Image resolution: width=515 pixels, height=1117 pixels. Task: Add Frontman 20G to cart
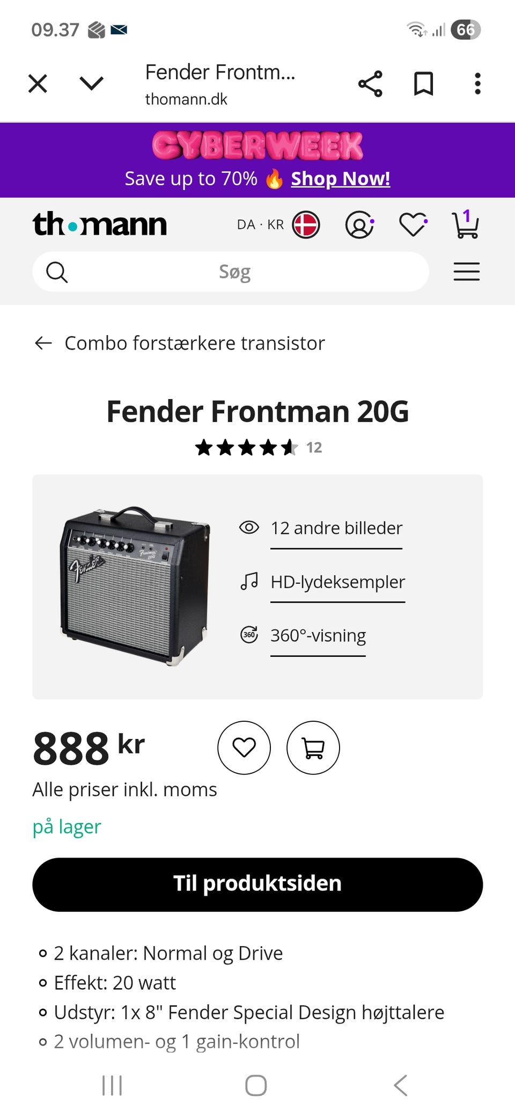point(313,748)
